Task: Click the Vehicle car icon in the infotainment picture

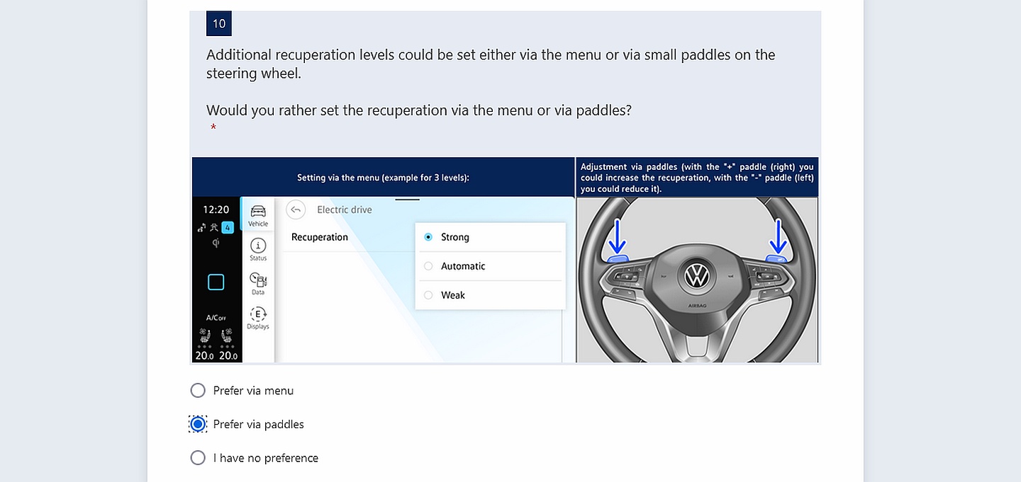Action: [258, 211]
